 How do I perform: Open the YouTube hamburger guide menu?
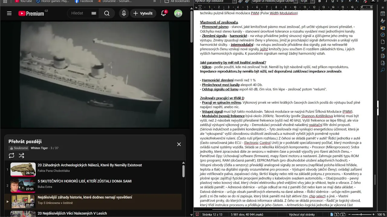9,13
